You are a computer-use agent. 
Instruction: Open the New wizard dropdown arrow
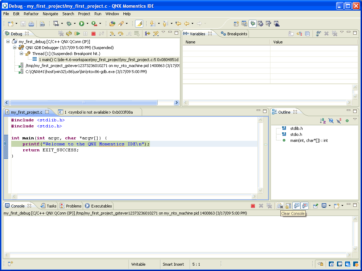(16, 24)
